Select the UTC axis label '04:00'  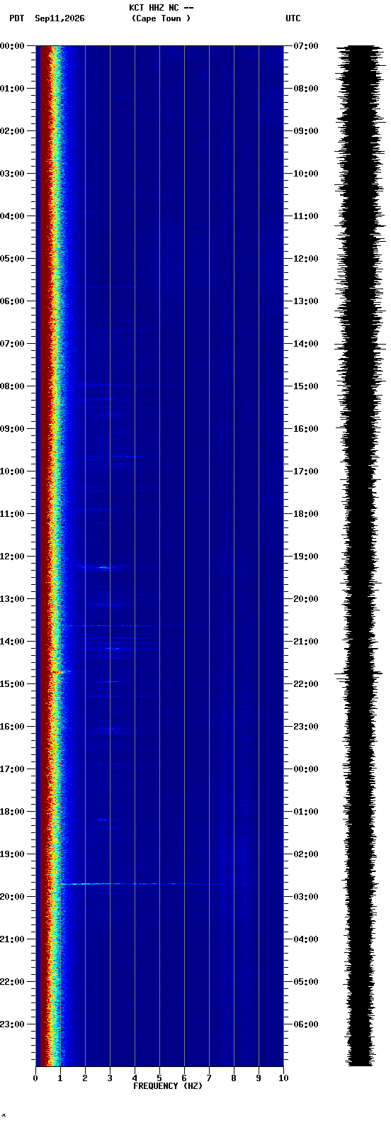(x=306, y=939)
